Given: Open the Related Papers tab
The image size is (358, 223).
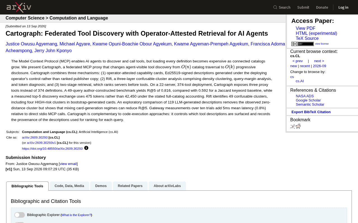Looking at the screenshot, I should [130, 186].
